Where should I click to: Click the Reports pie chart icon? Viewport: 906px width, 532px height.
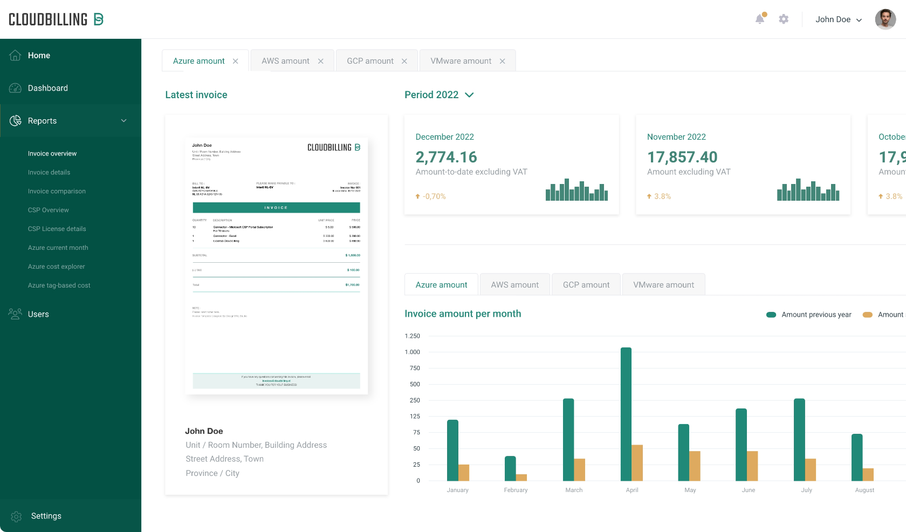click(15, 120)
